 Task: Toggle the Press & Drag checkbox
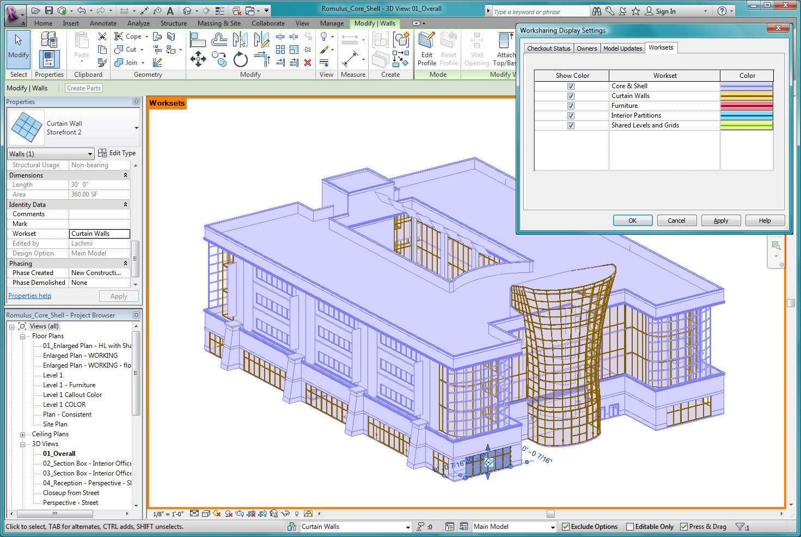684,527
